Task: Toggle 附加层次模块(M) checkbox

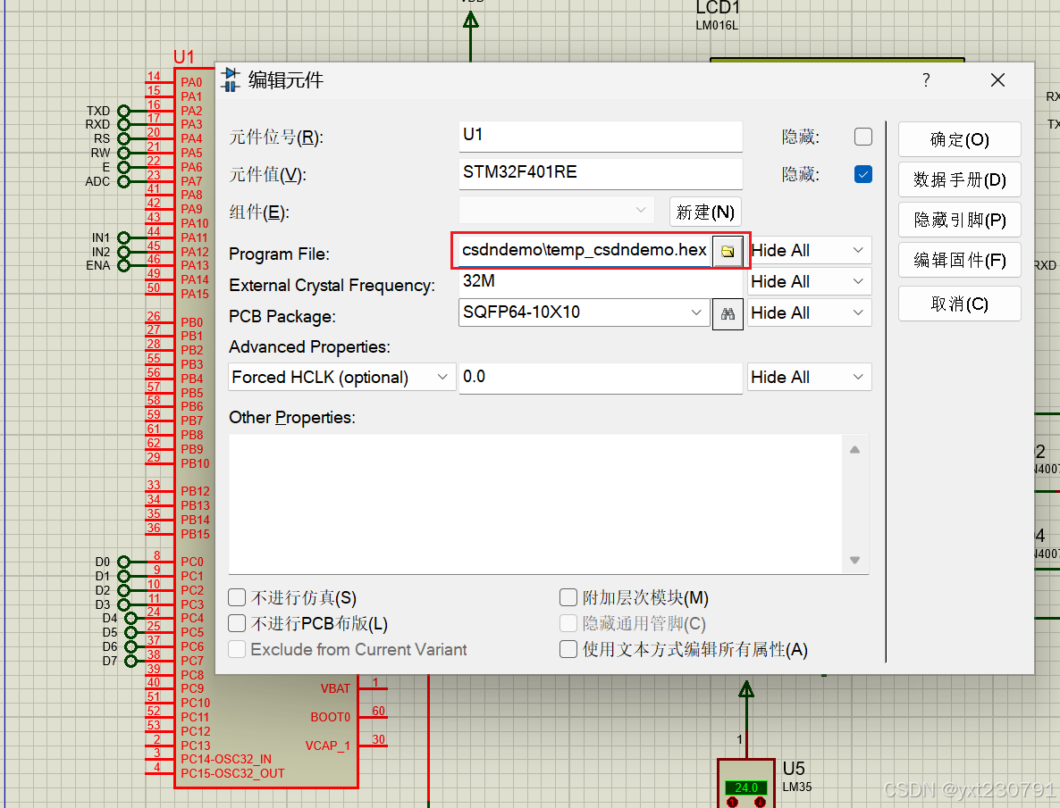Action: (568, 597)
